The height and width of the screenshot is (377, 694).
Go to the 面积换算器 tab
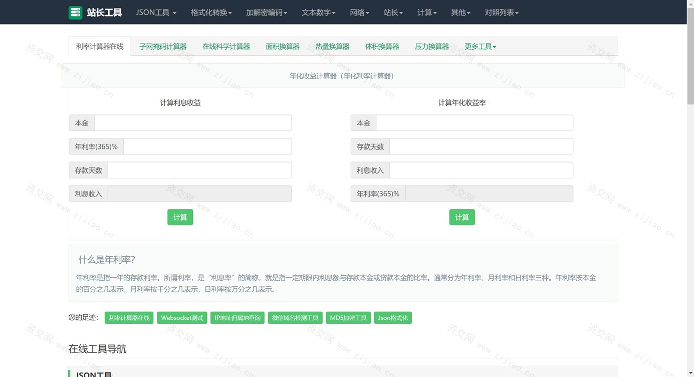(x=283, y=47)
